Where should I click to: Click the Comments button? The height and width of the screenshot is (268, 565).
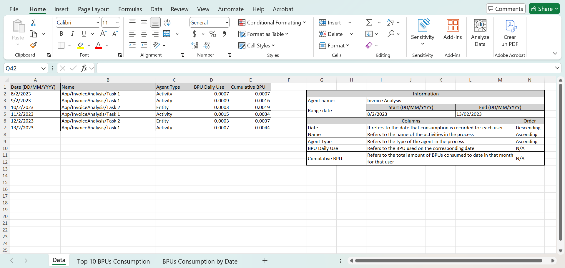[x=506, y=9]
